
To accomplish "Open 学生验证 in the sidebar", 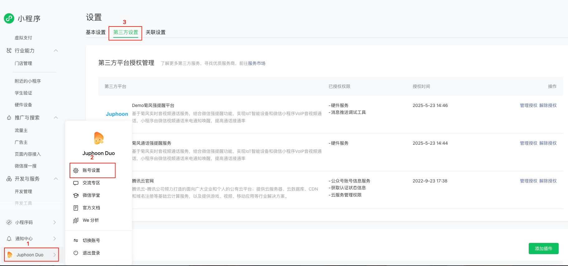I will [23, 93].
